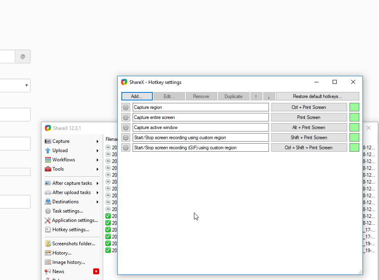Click the red News notification badge
379x280 pixels.
pos(96,272)
